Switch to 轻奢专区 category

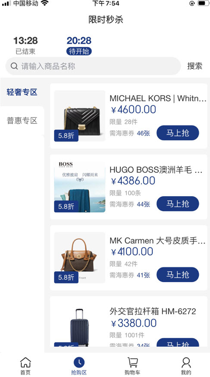pos(22,92)
